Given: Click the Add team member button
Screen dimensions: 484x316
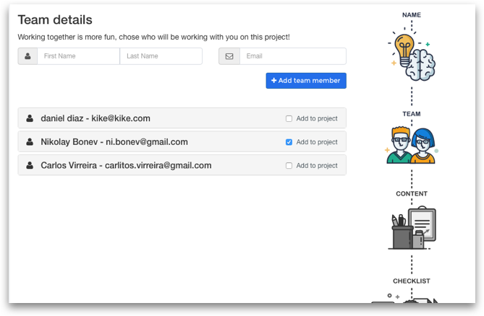Looking at the screenshot, I should click(306, 81).
